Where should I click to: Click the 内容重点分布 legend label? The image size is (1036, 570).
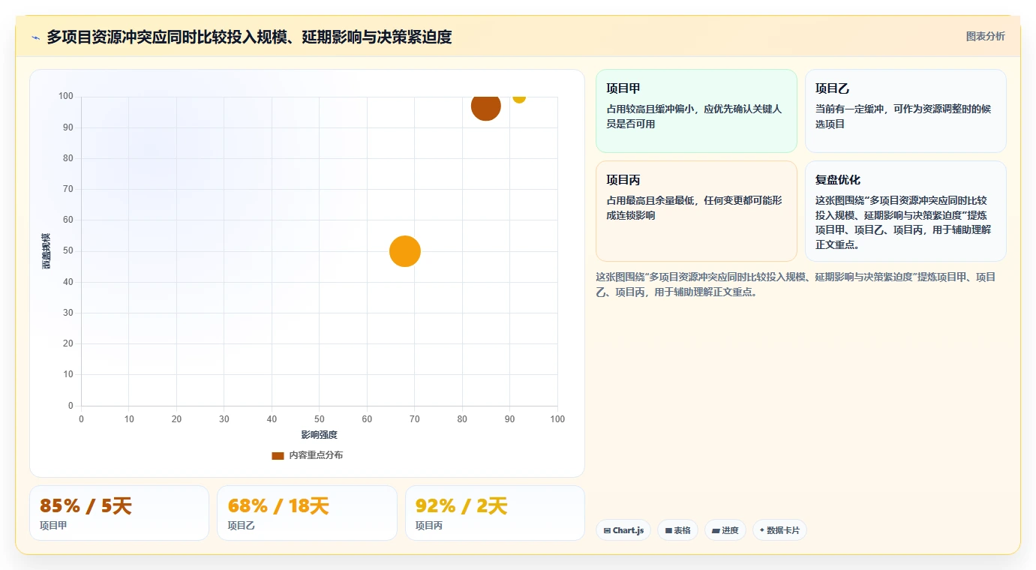[x=316, y=455]
